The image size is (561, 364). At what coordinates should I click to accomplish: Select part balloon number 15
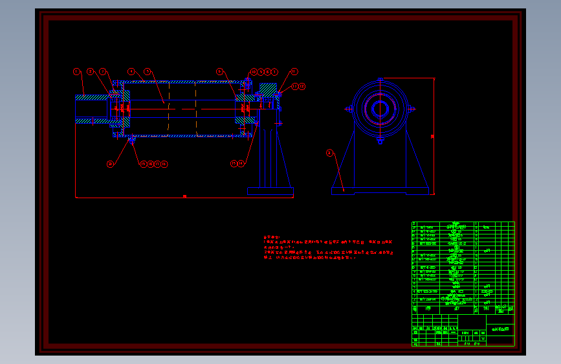(234, 164)
